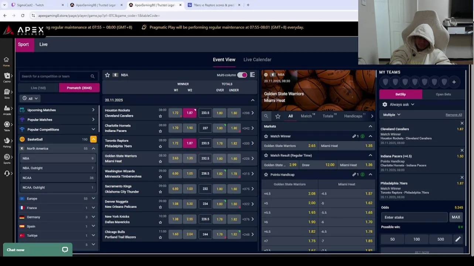Screen dimensions: 474x266
Task: Select Miami Heat -5 handicap at 1.62
Action: pyautogui.click(x=347, y=203)
